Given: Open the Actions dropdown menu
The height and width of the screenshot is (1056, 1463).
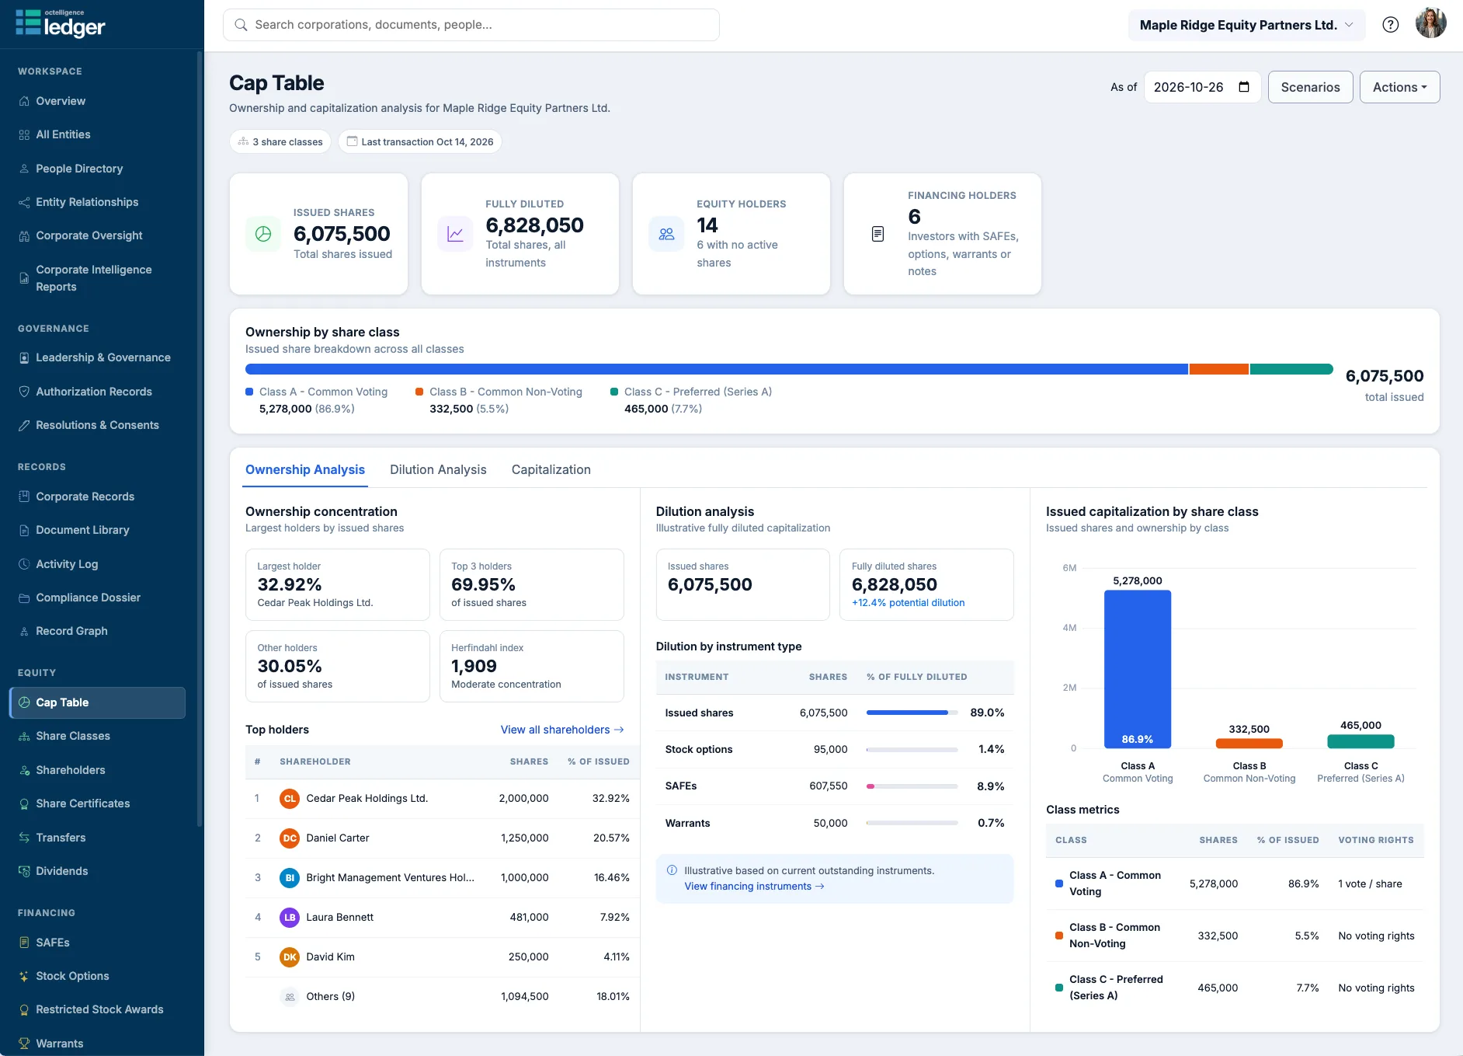Looking at the screenshot, I should [x=1399, y=87].
